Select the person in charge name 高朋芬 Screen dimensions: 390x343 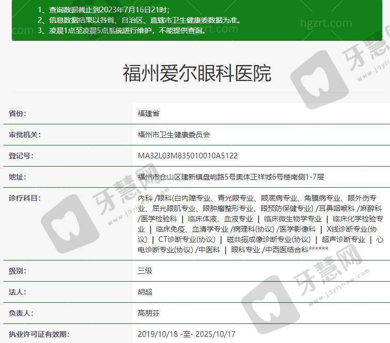(149, 313)
